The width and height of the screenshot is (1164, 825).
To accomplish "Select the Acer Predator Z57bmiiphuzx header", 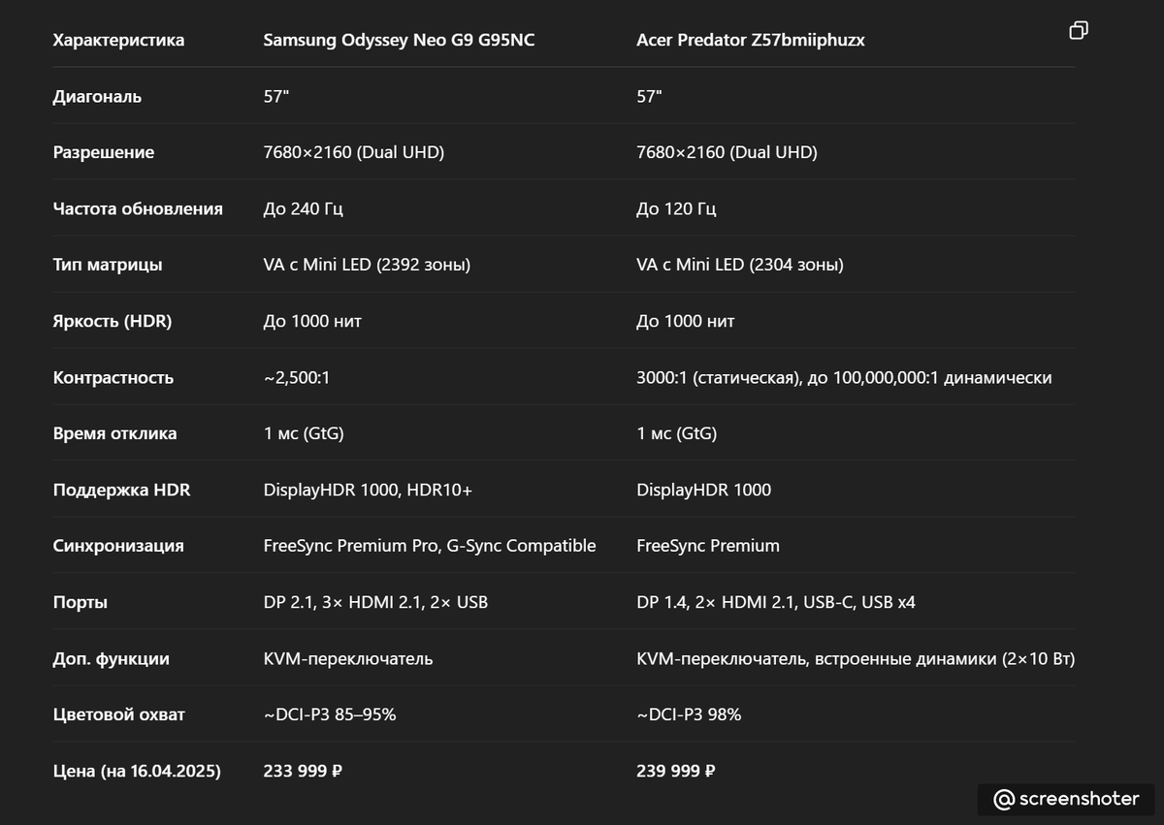I will pyautogui.click(x=751, y=40).
